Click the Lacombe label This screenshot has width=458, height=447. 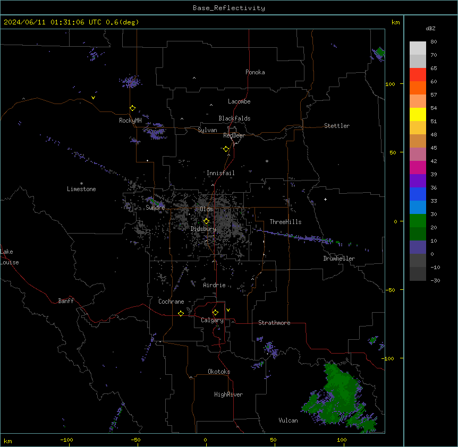click(x=239, y=101)
